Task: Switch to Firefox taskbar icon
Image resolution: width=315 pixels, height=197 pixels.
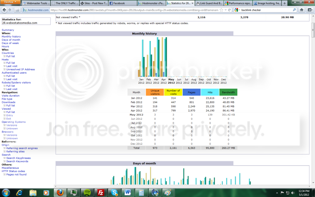Action: click(60, 193)
